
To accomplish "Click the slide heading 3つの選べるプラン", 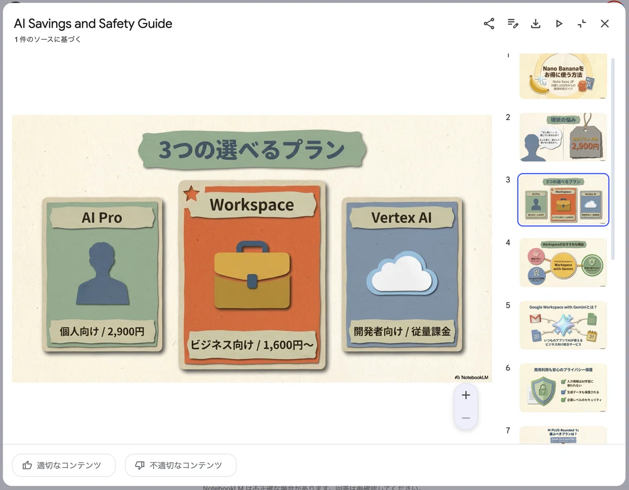I will [252, 150].
